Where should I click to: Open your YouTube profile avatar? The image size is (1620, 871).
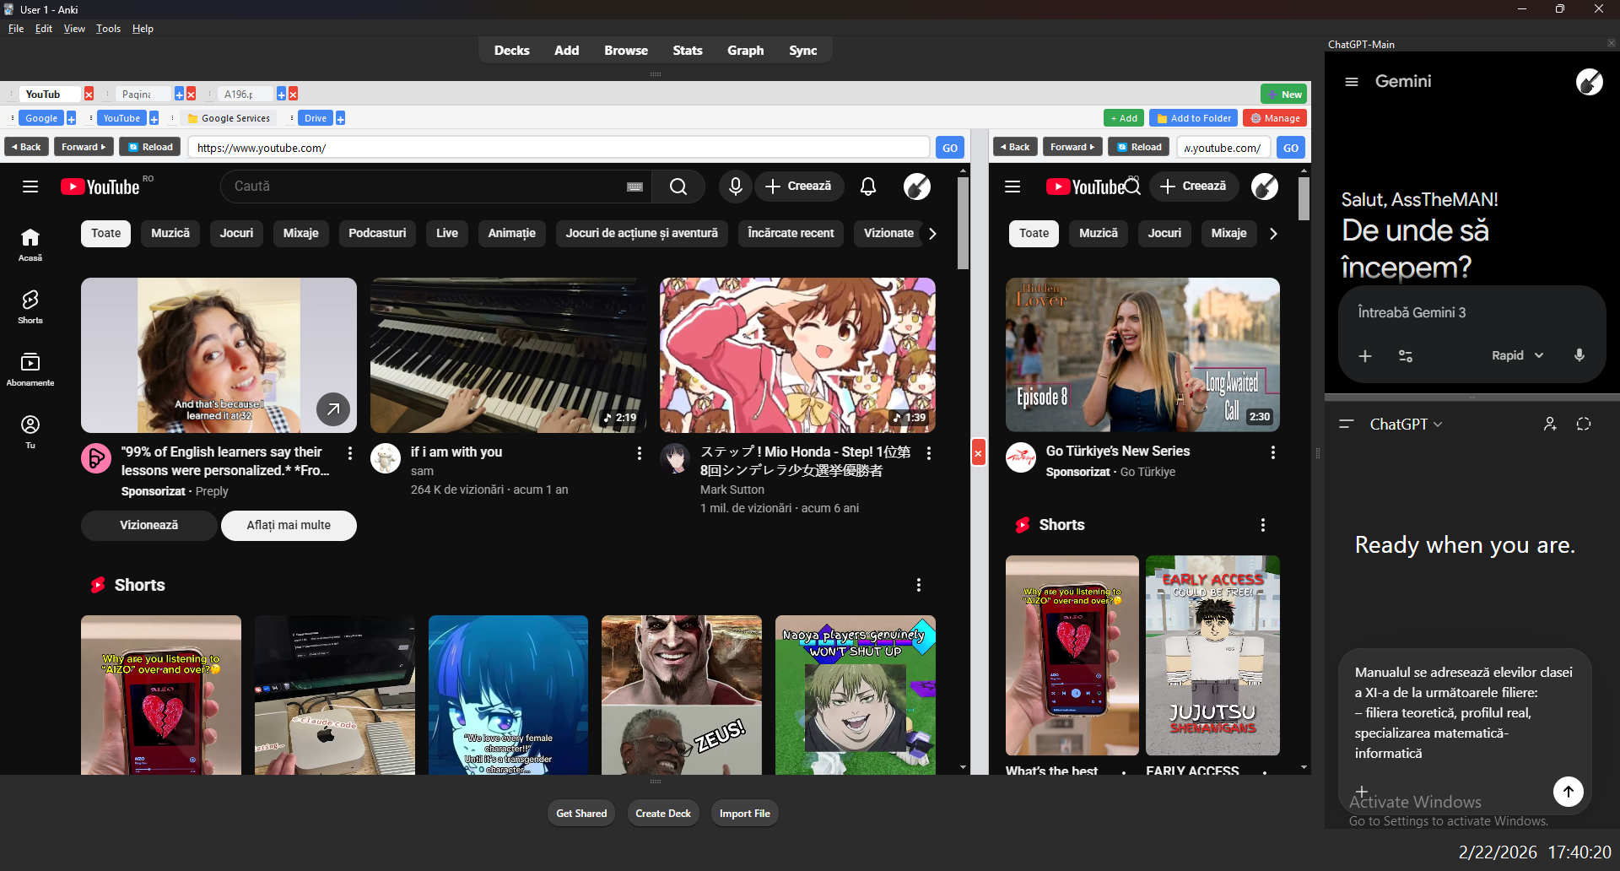(x=917, y=186)
